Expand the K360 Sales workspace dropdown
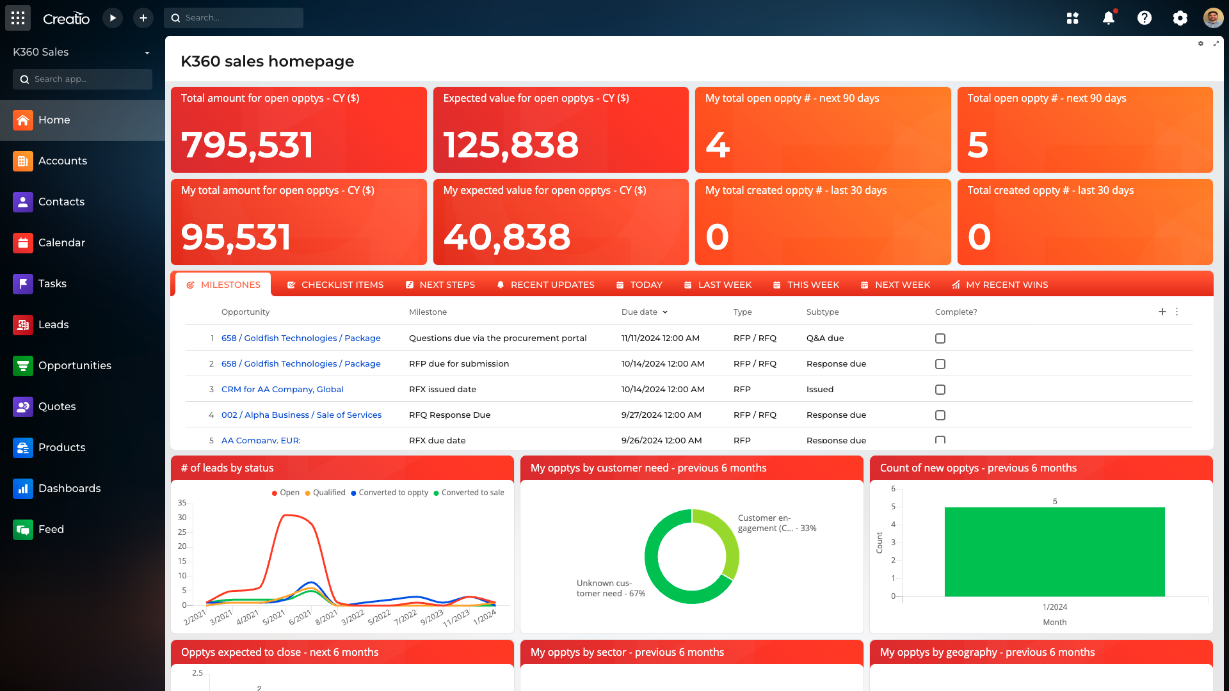 pos(147,52)
